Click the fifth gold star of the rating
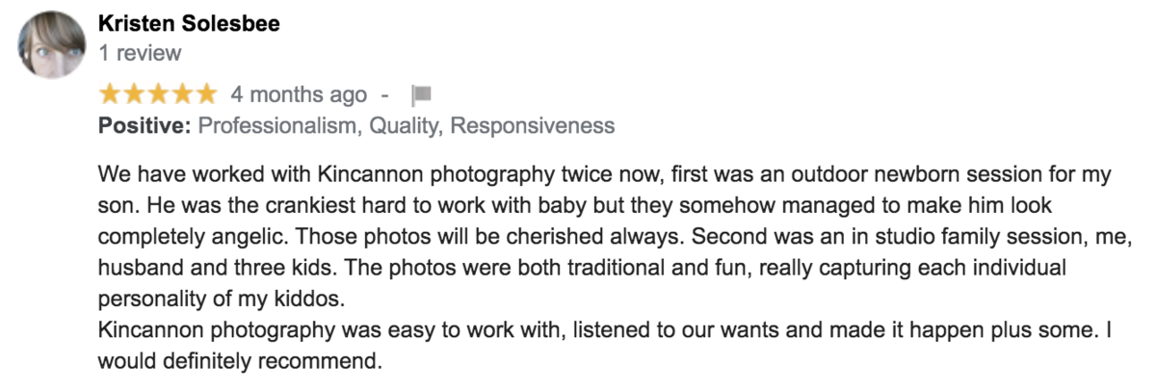The width and height of the screenshot is (1156, 391). (206, 93)
